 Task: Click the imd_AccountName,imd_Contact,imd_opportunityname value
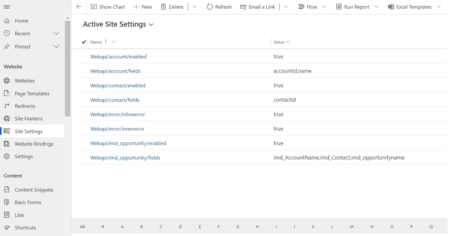tap(339, 158)
